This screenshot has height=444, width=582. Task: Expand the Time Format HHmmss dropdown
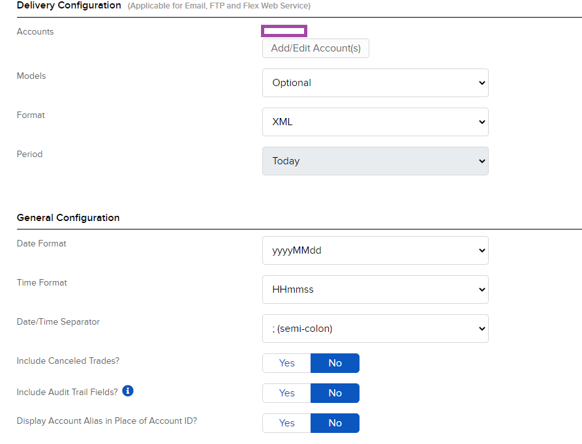coord(375,289)
